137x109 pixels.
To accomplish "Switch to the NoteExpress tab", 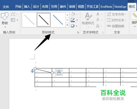I will [120, 7].
